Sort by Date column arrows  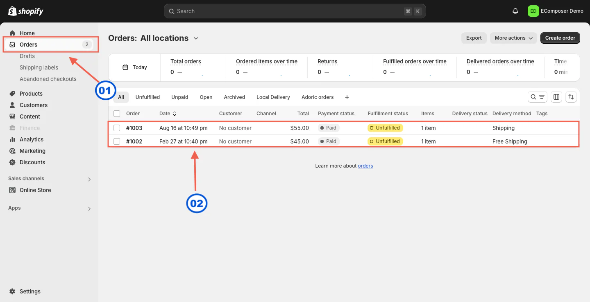click(x=175, y=114)
